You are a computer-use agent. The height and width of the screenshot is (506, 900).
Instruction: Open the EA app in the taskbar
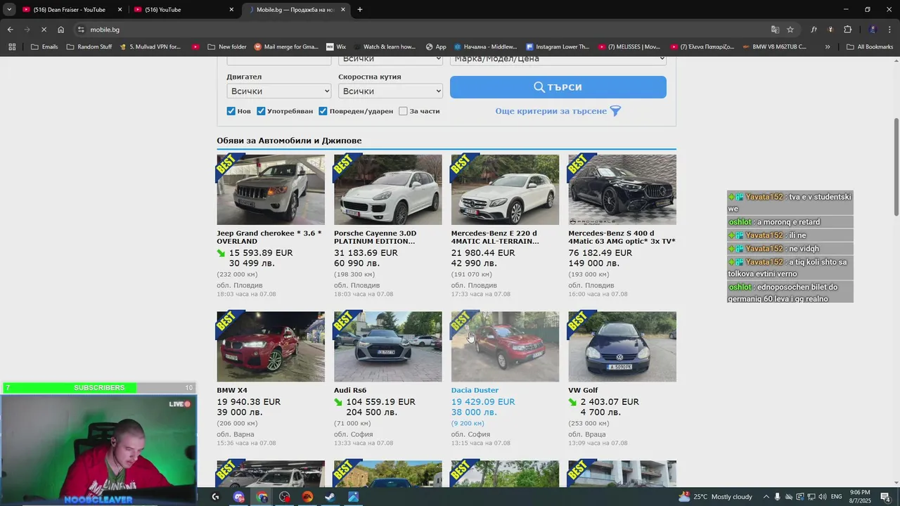point(307,497)
